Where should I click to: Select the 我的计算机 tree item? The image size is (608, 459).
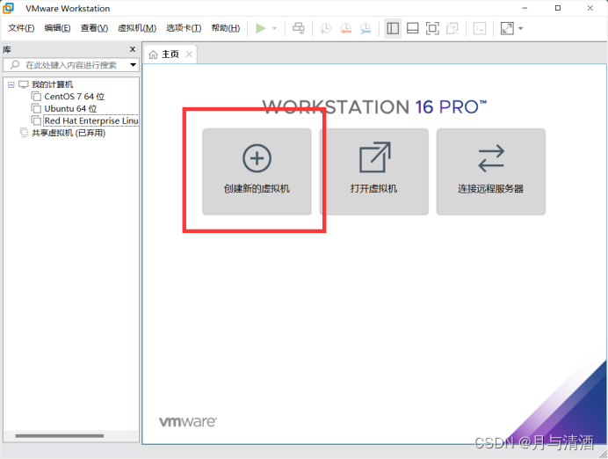coord(52,84)
